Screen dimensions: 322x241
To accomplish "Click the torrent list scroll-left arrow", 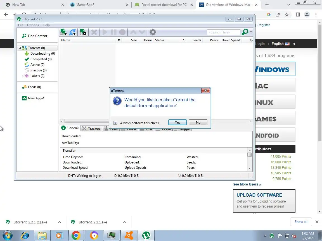I will tap(62, 121).
